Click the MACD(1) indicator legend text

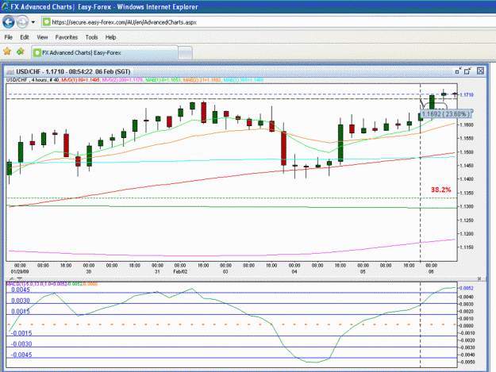(x=52, y=284)
